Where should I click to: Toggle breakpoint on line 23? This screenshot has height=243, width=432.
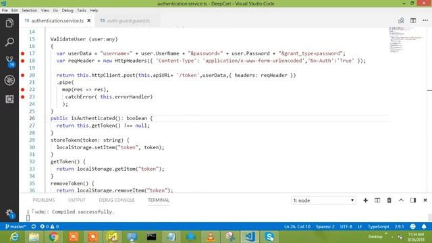click(x=22, y=97)
